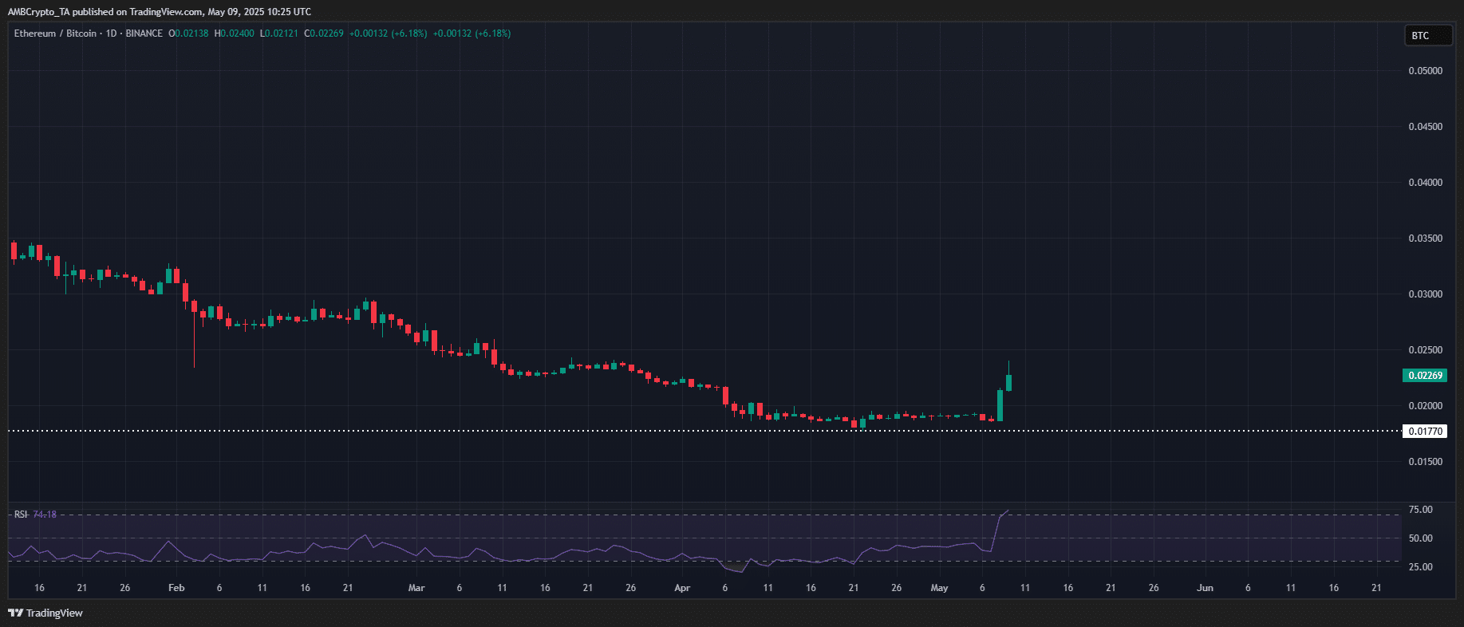The width and height of the screenshot is (1464, 627).
Task: Click the 0.03000 price axis label
Action: click(x=1425, y=294)
